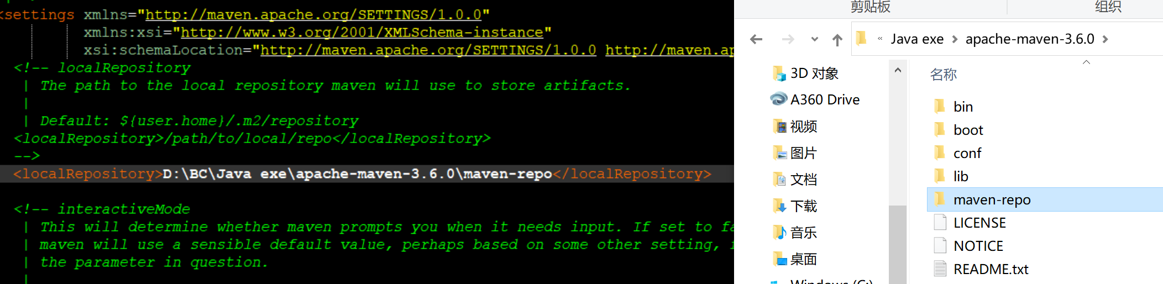Open the first schemaLocation SETTINGS/1.0.0 link
Image resolution: width=1163 pixels, height=284 pixels.
428,50
